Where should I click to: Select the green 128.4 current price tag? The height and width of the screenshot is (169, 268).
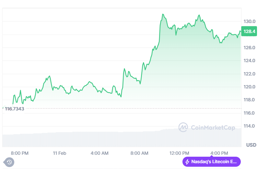click(x=250, y=31)
